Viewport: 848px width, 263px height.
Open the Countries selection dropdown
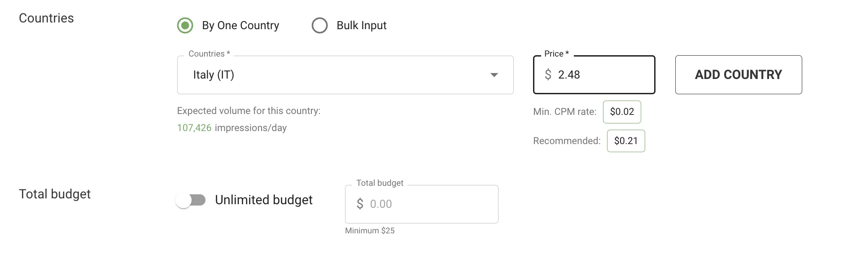pyautogui.click(x=345, y=75)
